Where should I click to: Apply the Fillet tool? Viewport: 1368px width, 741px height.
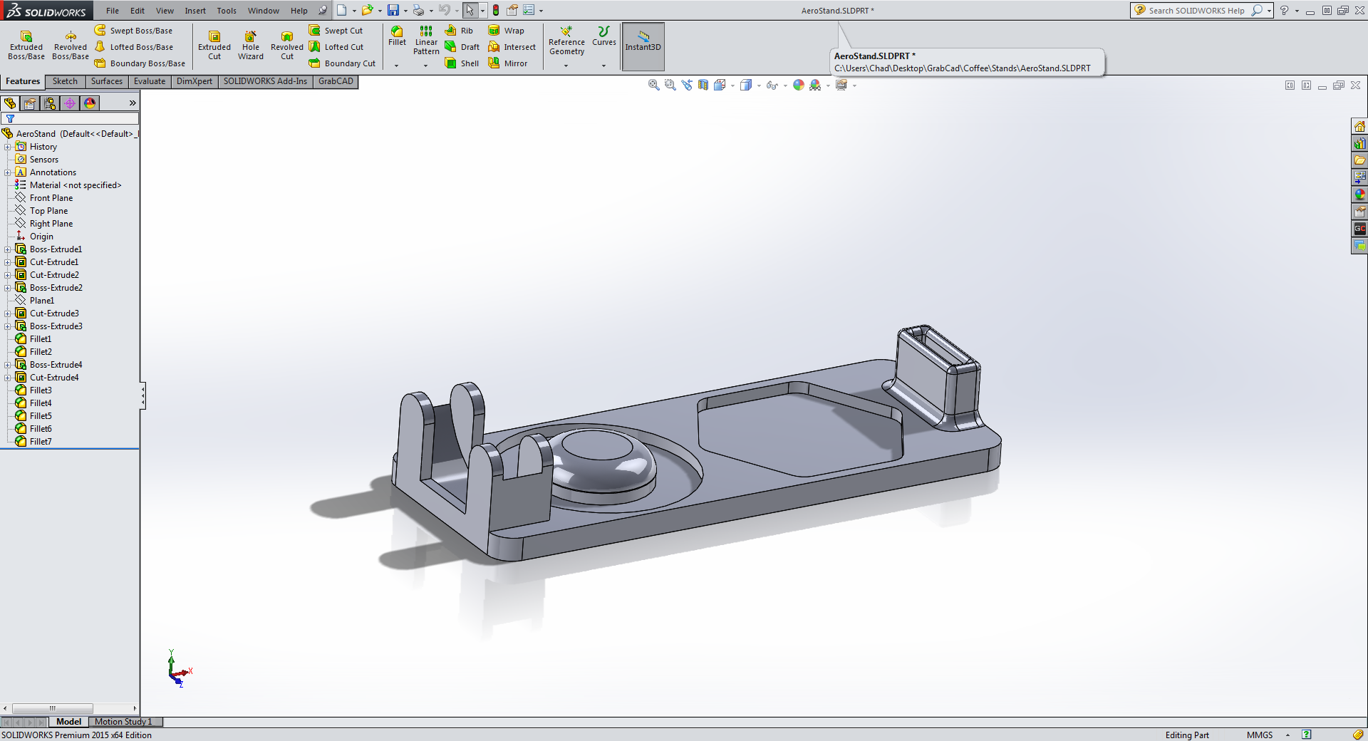coord(397,36)
